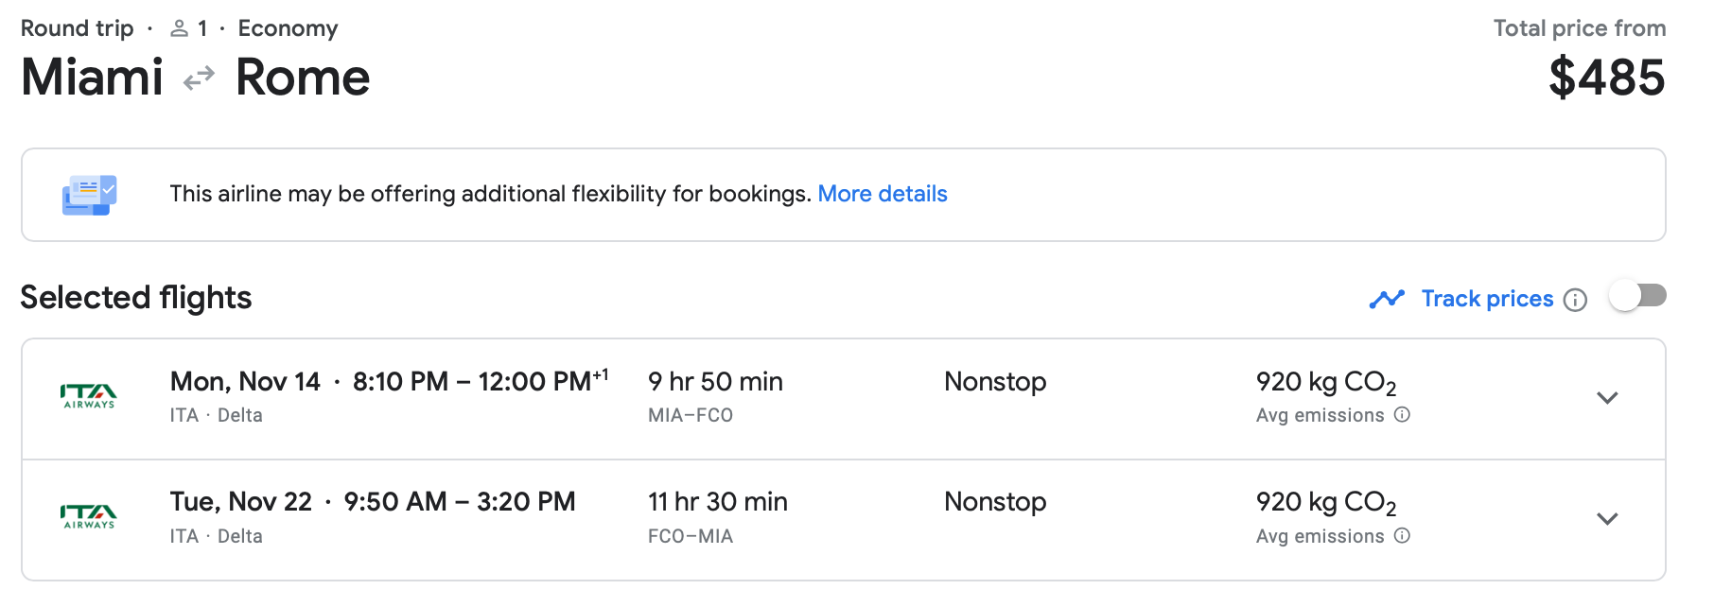Click the flexible booking ticket icon
The image size is (1714, 607).
pos(89,195)
